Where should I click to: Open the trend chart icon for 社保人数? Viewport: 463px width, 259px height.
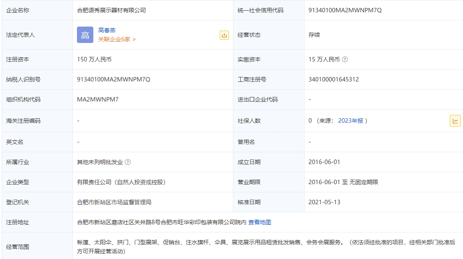point(455,121)
